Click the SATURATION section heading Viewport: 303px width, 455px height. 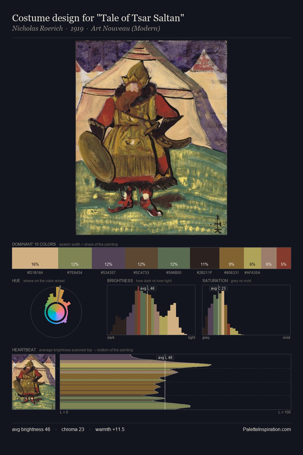215,281
